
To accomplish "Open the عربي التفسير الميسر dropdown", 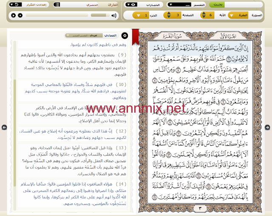I will tap(84, 36).
